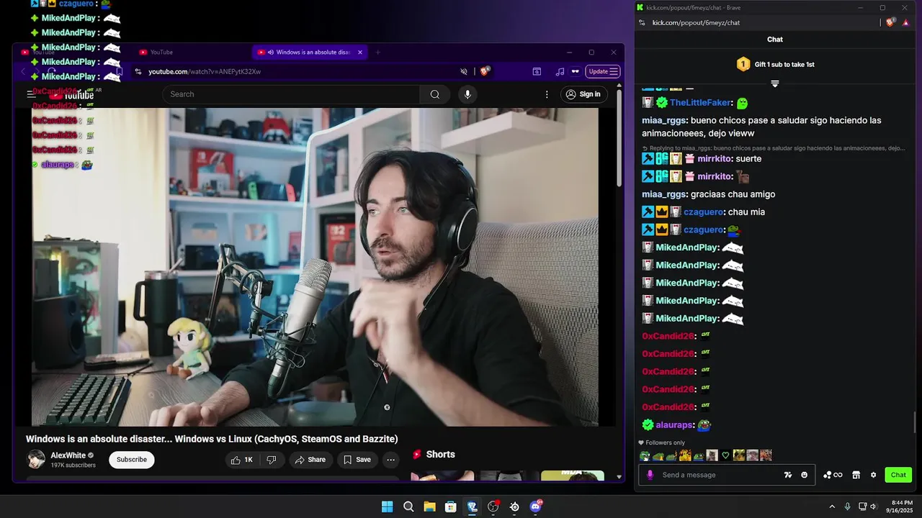Open Windows taskbar Search
The image size is (922, 518).
(x=408, y=506)
